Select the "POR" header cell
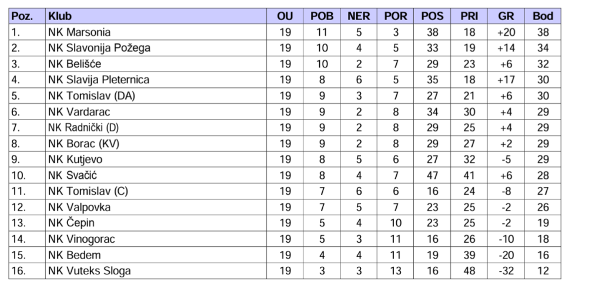Image resolution: width=602 pixels, height=282 pixels. [396, 16]
